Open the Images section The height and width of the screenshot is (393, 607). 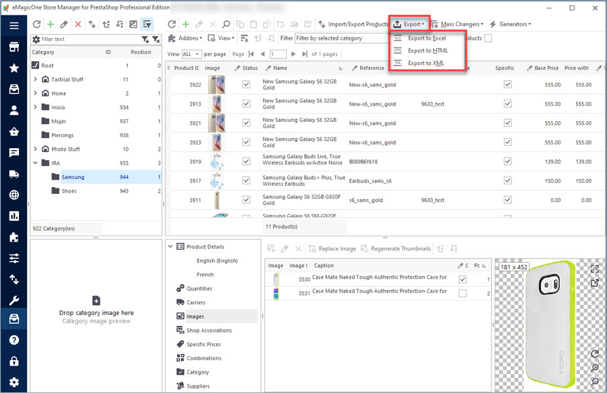point(217,316)
